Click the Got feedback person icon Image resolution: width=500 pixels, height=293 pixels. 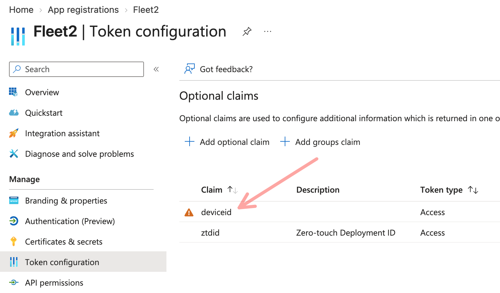click(x=189, y=69)
